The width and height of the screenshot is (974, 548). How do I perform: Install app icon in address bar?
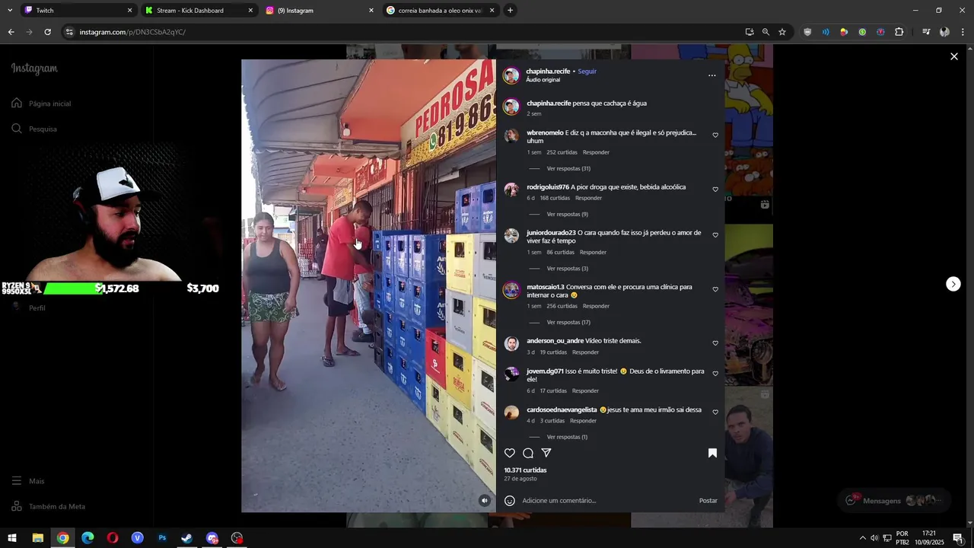point(750,32)
